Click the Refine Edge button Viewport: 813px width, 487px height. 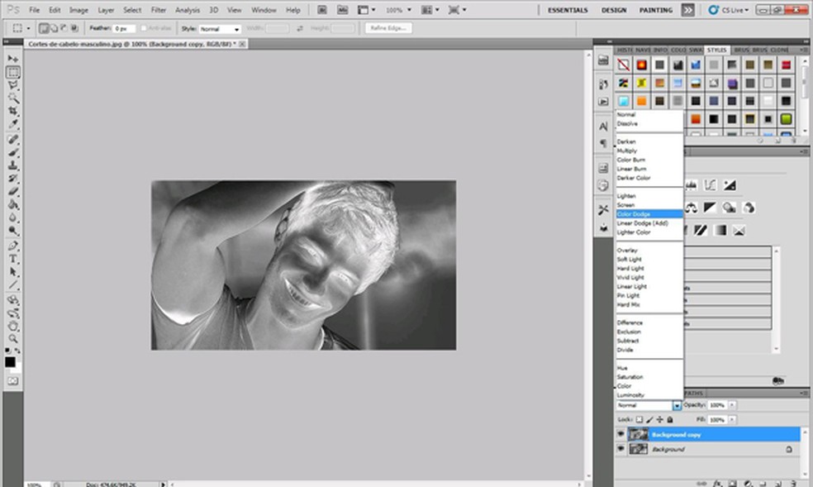388,27
